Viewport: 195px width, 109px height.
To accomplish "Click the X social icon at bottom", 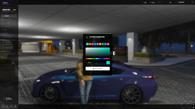I will pyautogui.click(x=11, y=106).
